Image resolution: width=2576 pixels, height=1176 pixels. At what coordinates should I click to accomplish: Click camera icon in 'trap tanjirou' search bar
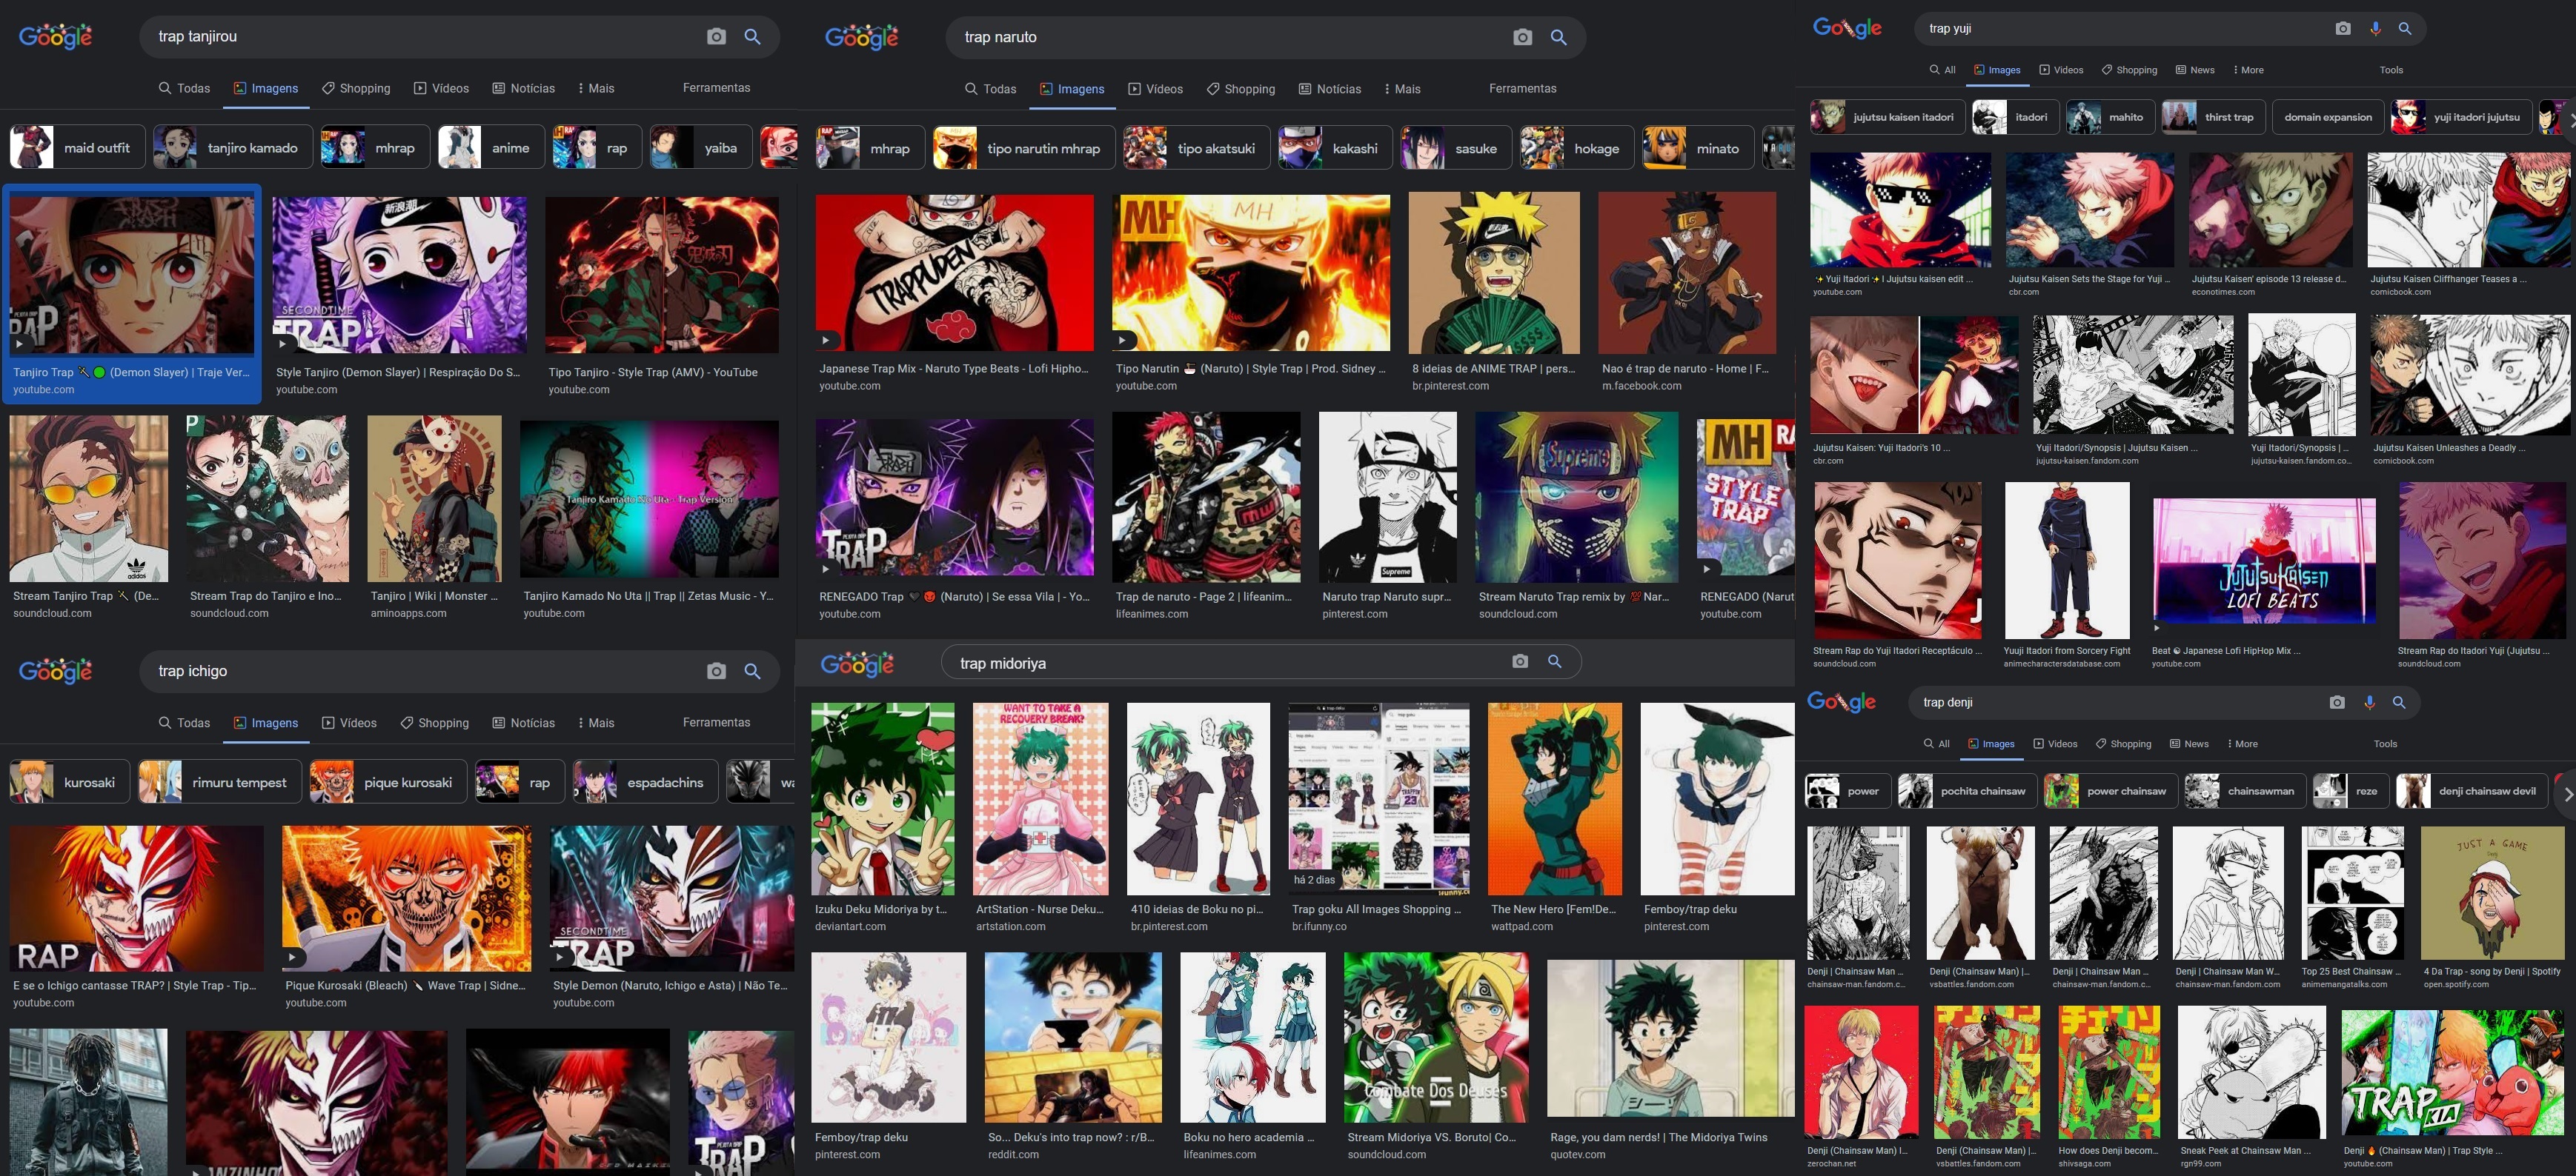pyautogui.click(x=716, y=37)
